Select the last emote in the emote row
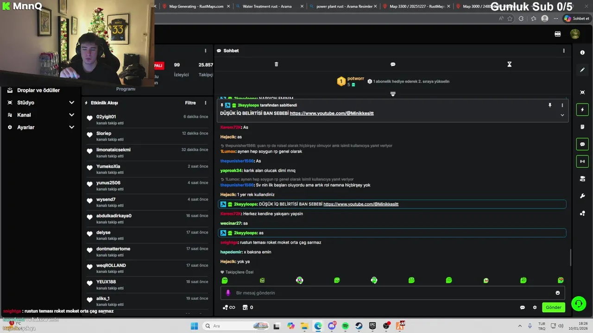Screen dimensions: 593x333 [561, 280]
